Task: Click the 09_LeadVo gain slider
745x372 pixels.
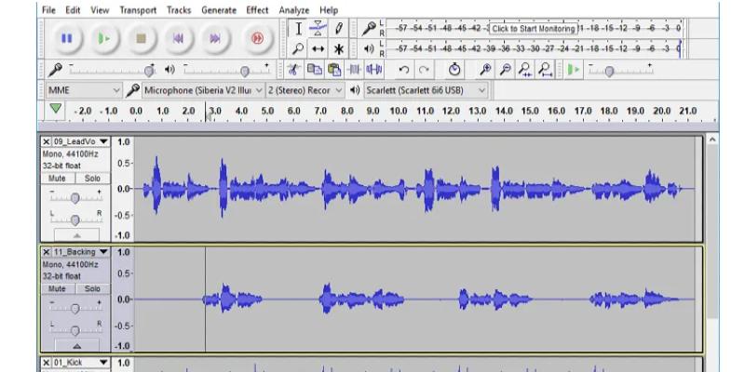Action: click(x=75, y=198)
